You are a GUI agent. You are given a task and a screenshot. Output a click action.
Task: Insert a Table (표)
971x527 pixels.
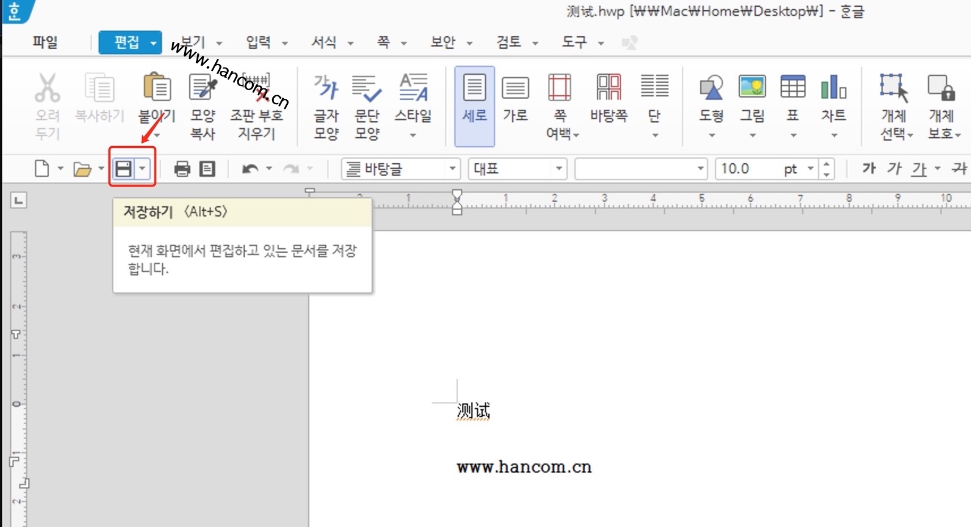tap(793, 87)
